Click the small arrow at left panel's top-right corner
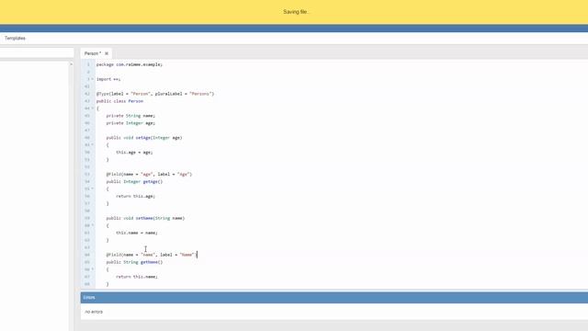 point(71,64)
